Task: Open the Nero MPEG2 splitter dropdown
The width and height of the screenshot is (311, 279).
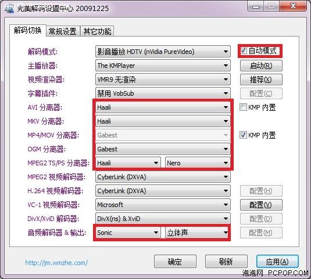Action: click(198, 163)
